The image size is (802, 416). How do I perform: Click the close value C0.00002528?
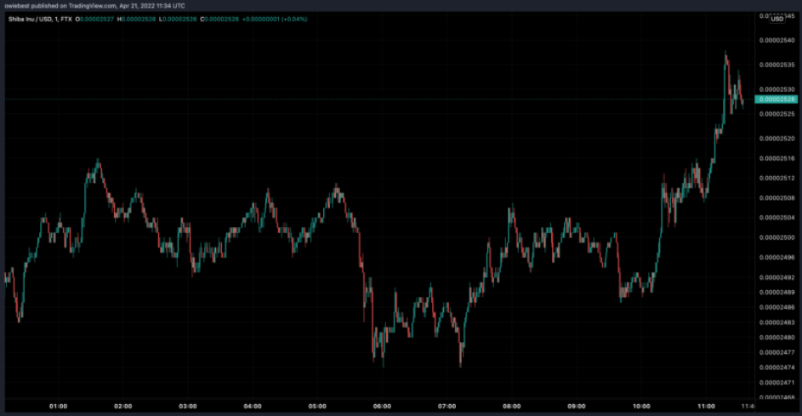click(x=219, y=20)
